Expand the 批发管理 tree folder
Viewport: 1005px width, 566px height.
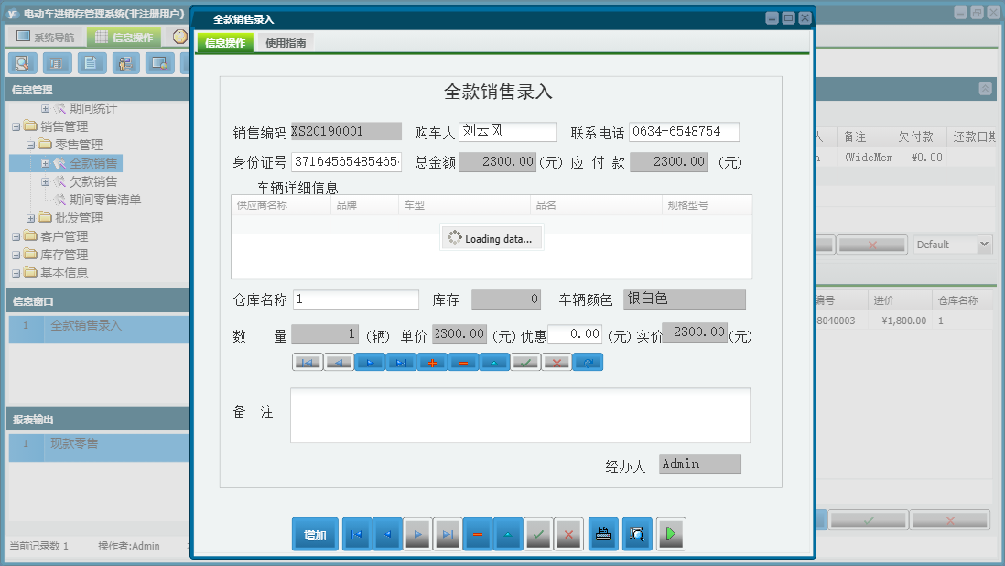(x=30, y=219)
